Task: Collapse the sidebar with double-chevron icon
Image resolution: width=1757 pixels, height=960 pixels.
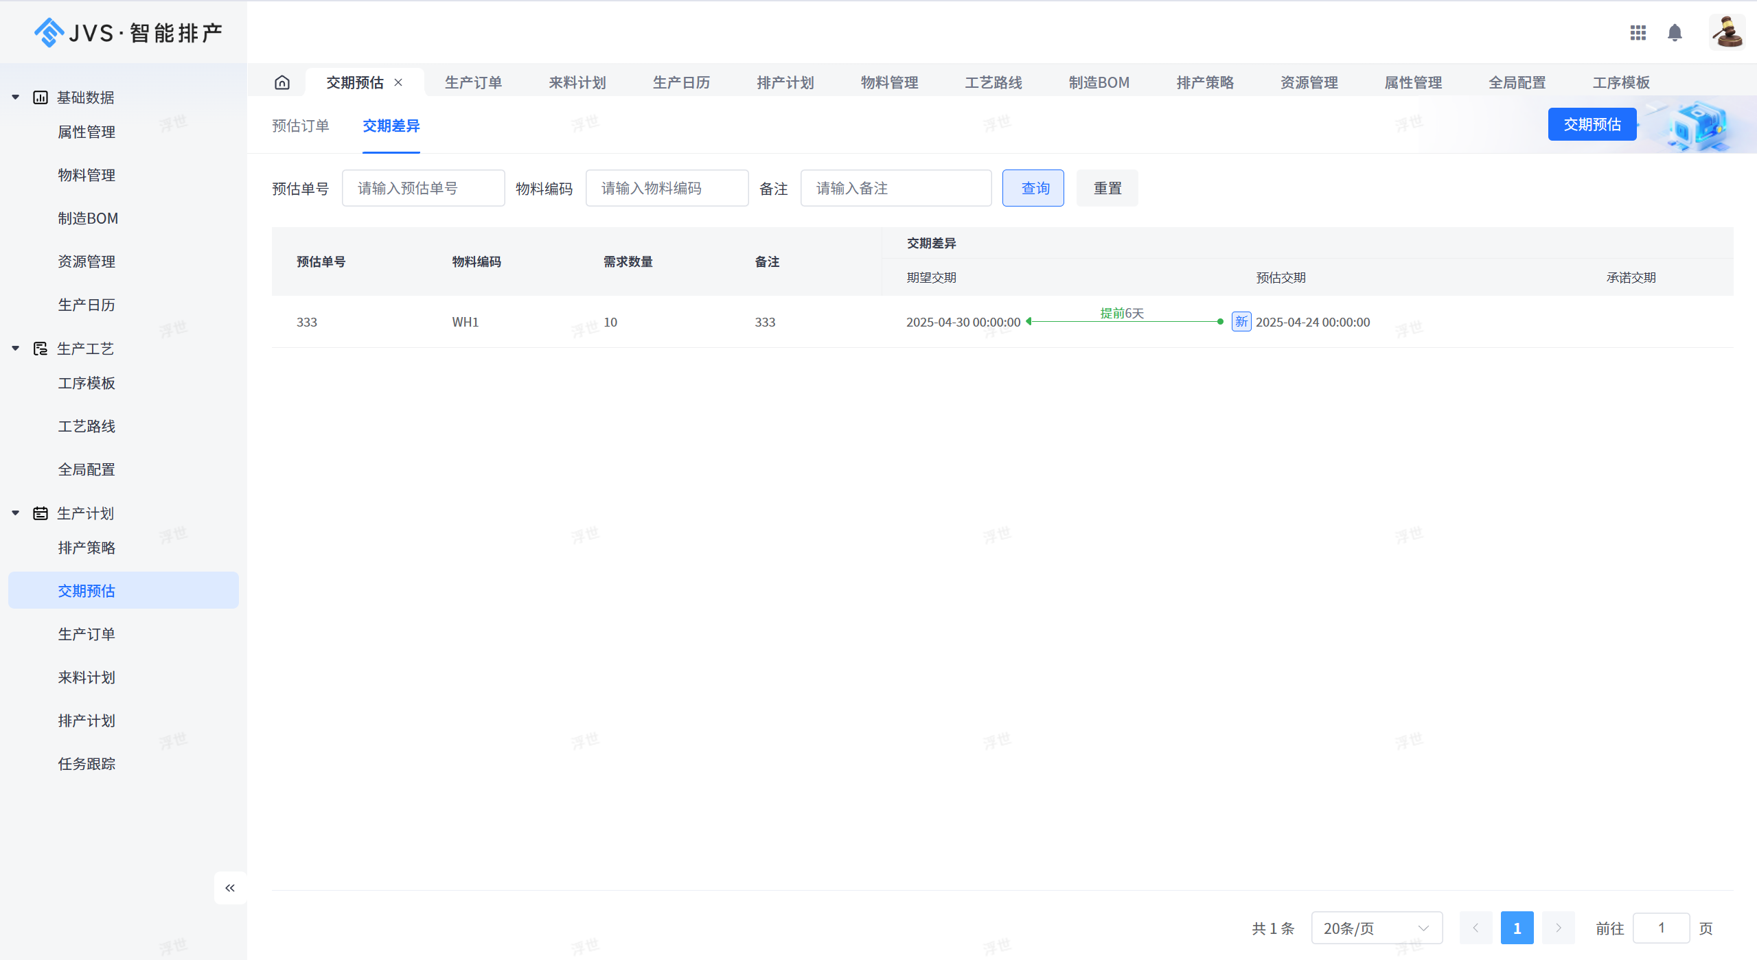Action: (x=230, y=888)
